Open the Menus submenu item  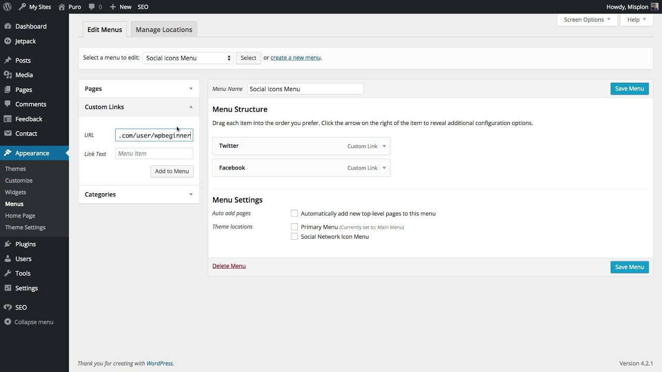pyautogui.click(x=14, y=204)
